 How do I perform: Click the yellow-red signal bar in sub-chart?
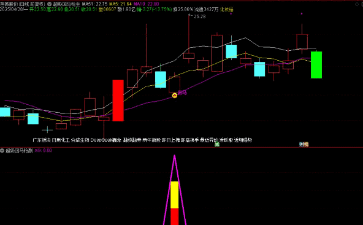pos(175,203)
